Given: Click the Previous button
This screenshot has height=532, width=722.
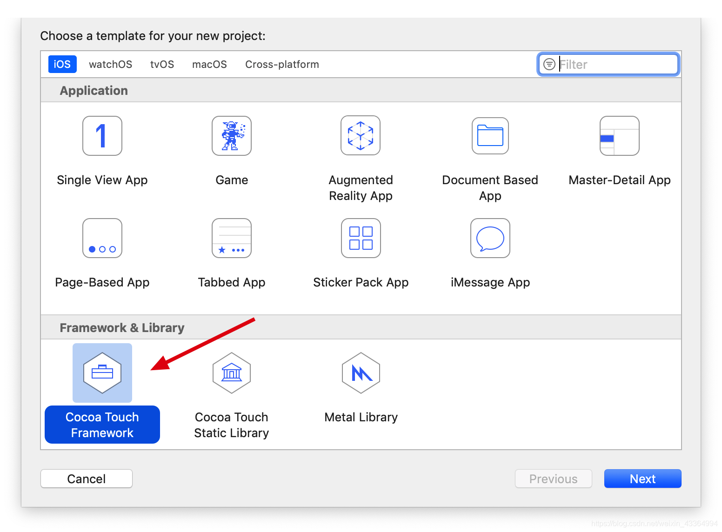Looking at the screenshot, I should click(x=554, y=479).
